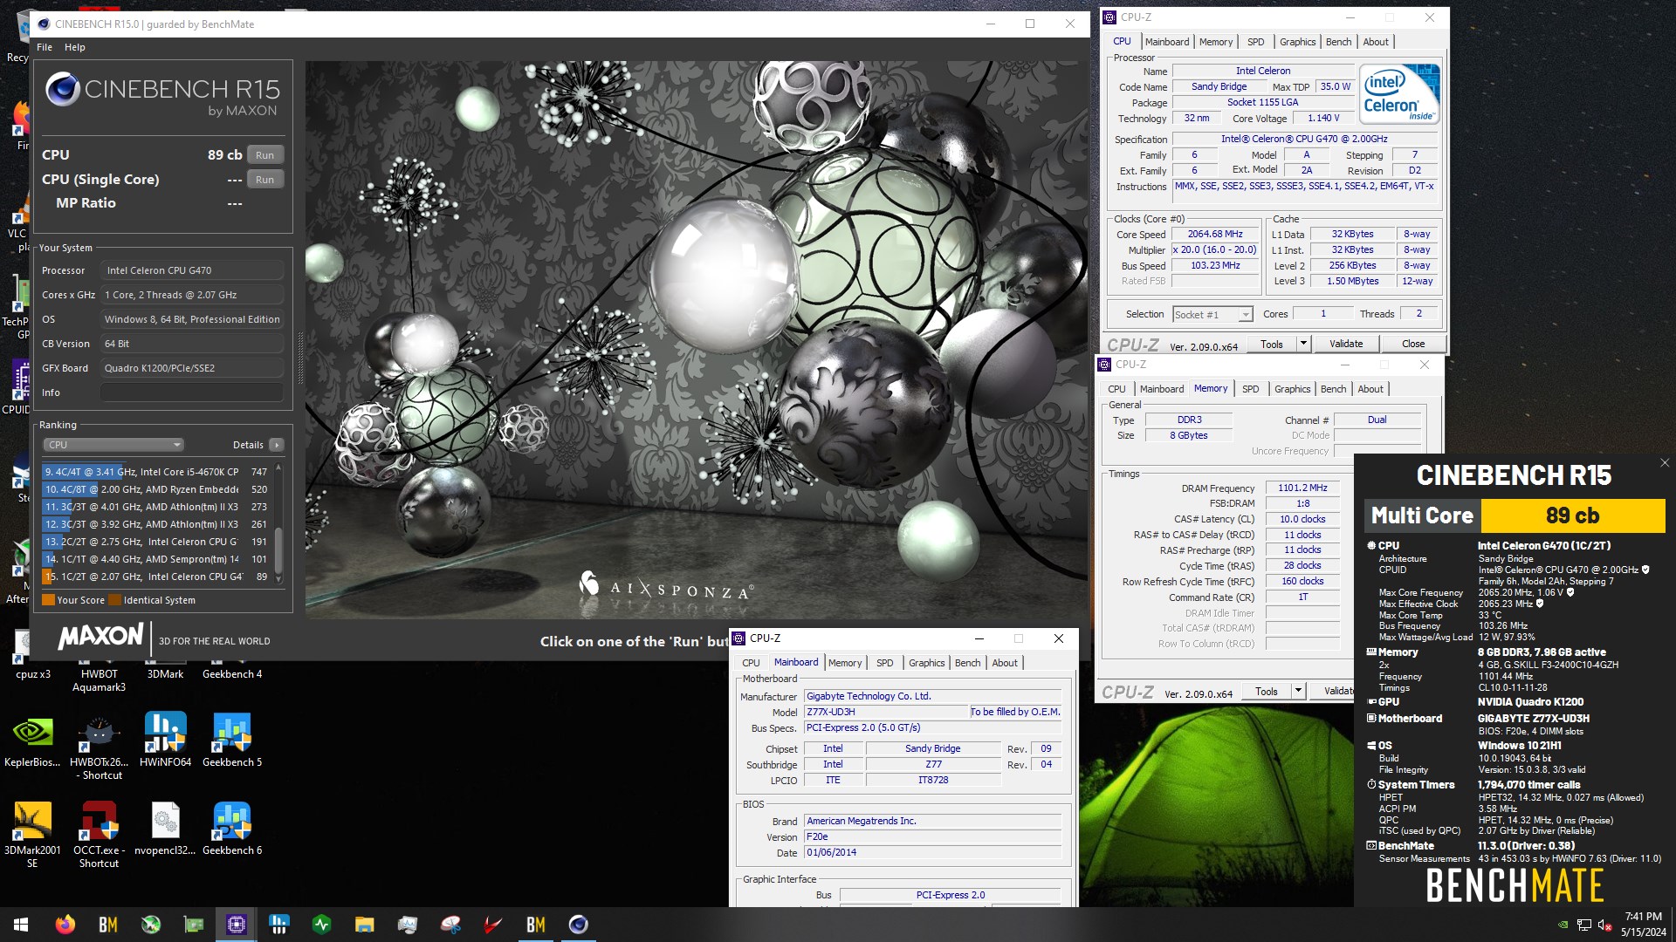The height and width of the screenshot is (942, 1676).
Task: Select the Intel Core i5-4670K ranking row
Action: pyautogui.click(x=156, y=472)
